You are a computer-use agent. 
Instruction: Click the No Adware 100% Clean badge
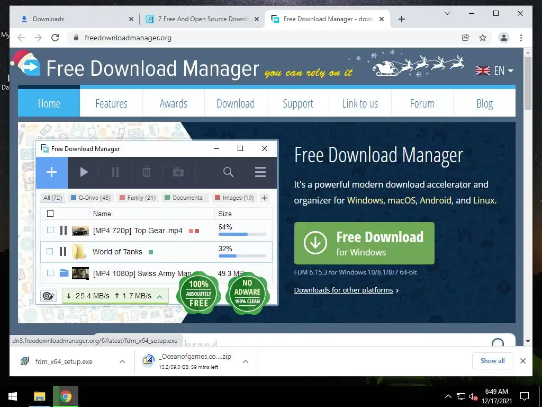pyautogui.click(x=247, y=293)
